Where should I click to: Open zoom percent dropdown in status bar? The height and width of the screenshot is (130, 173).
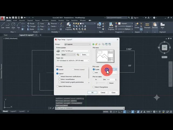click(x=151, y=112)
